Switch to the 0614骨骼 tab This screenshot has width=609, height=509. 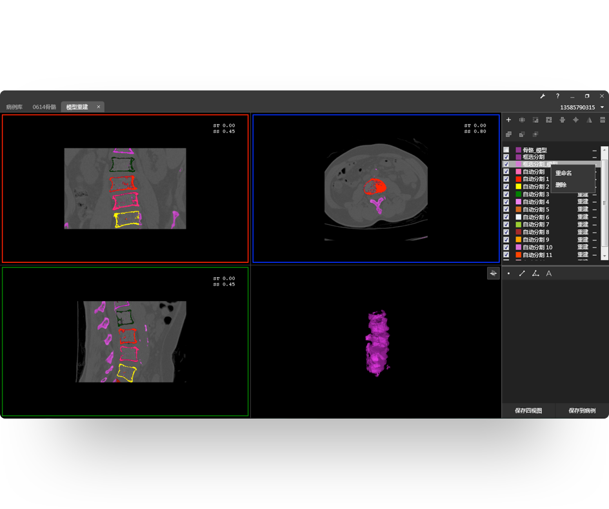[x=45, y=107]
